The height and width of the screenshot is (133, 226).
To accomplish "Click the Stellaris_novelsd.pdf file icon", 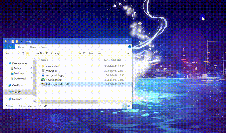I will coord(43,84).
